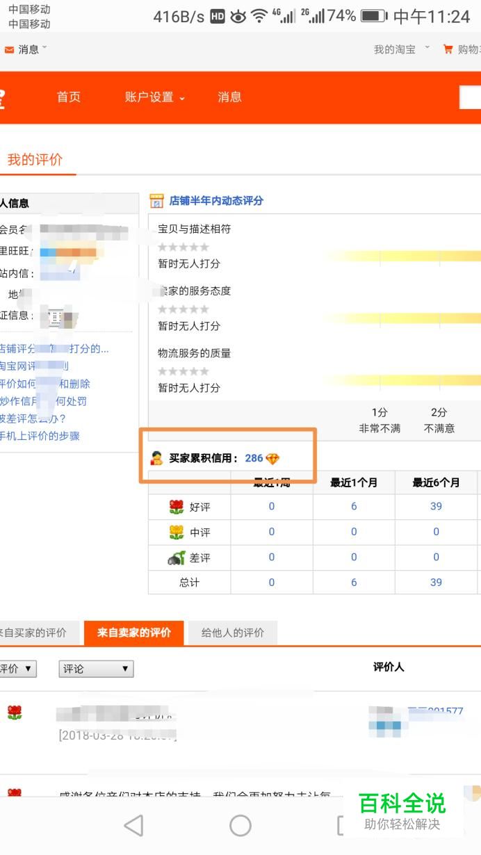The image size is (481, 855).
Task: Open 好评 count 6 for 最近1个月
Action: pyautogui.click(x=354, y=506)
